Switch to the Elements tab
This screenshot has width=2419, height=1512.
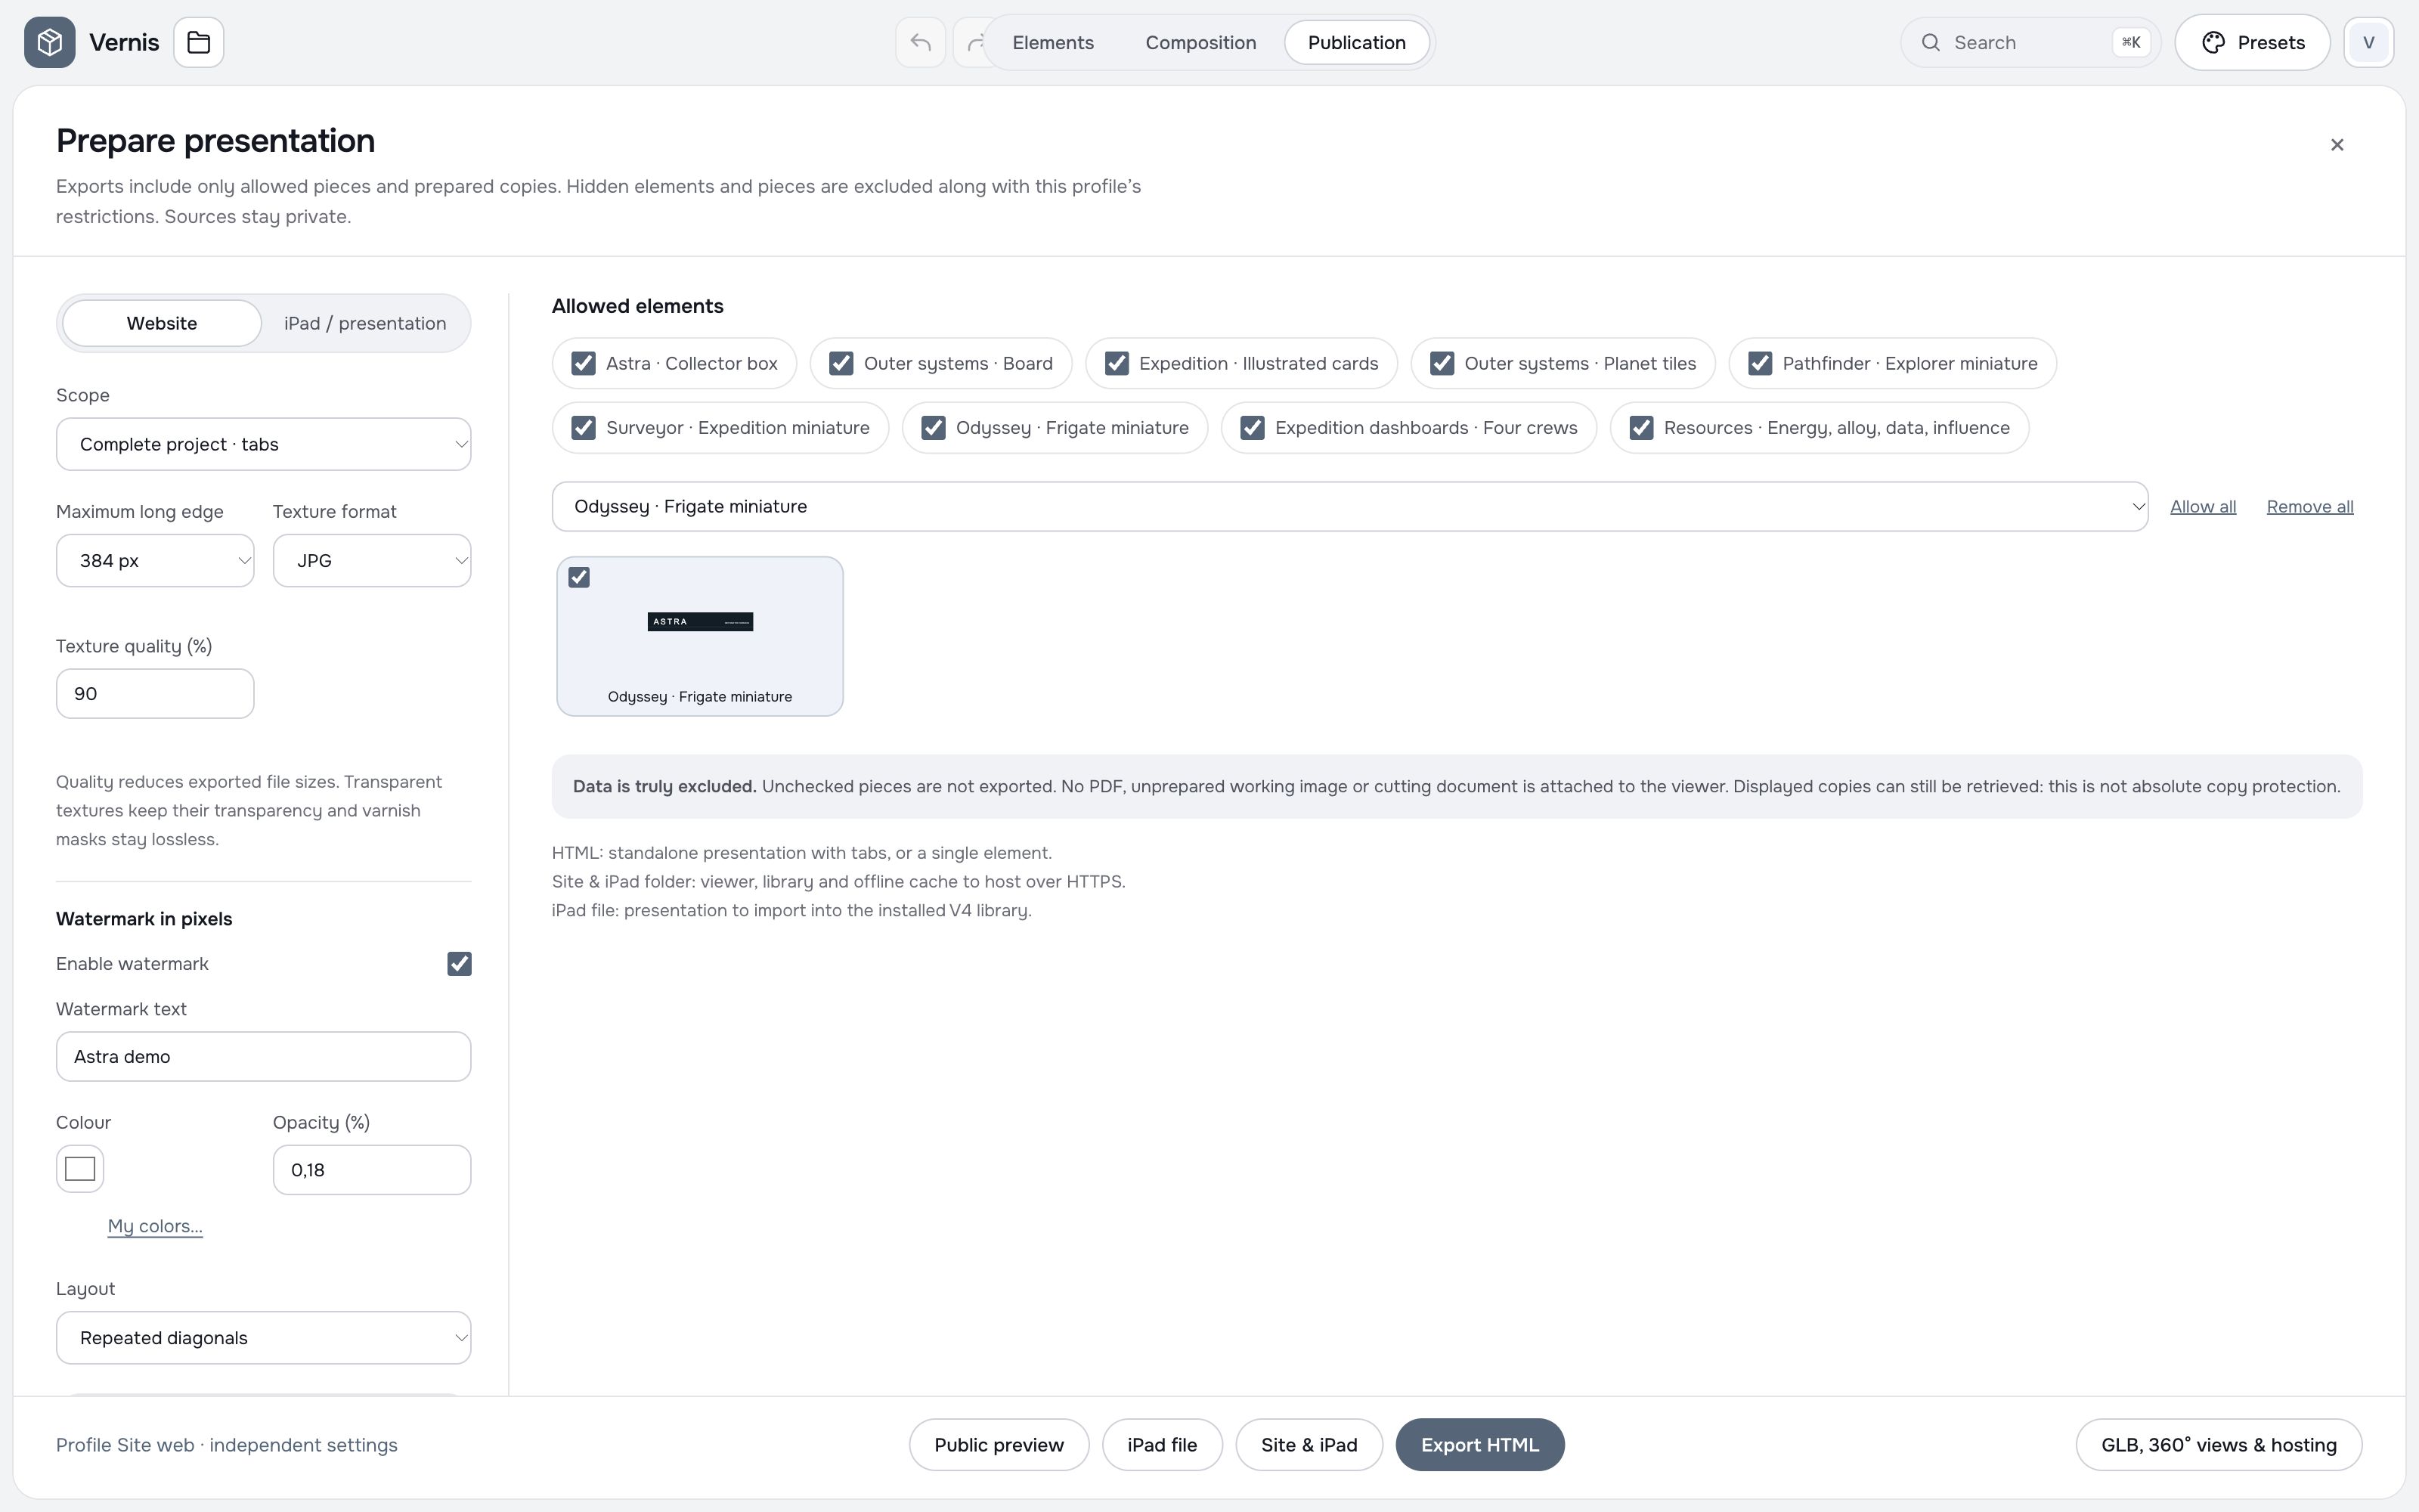click(1052, 42)
